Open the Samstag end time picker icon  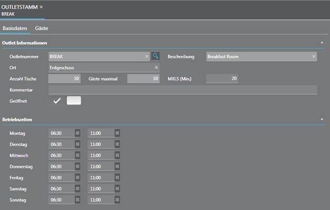(117, 189)
